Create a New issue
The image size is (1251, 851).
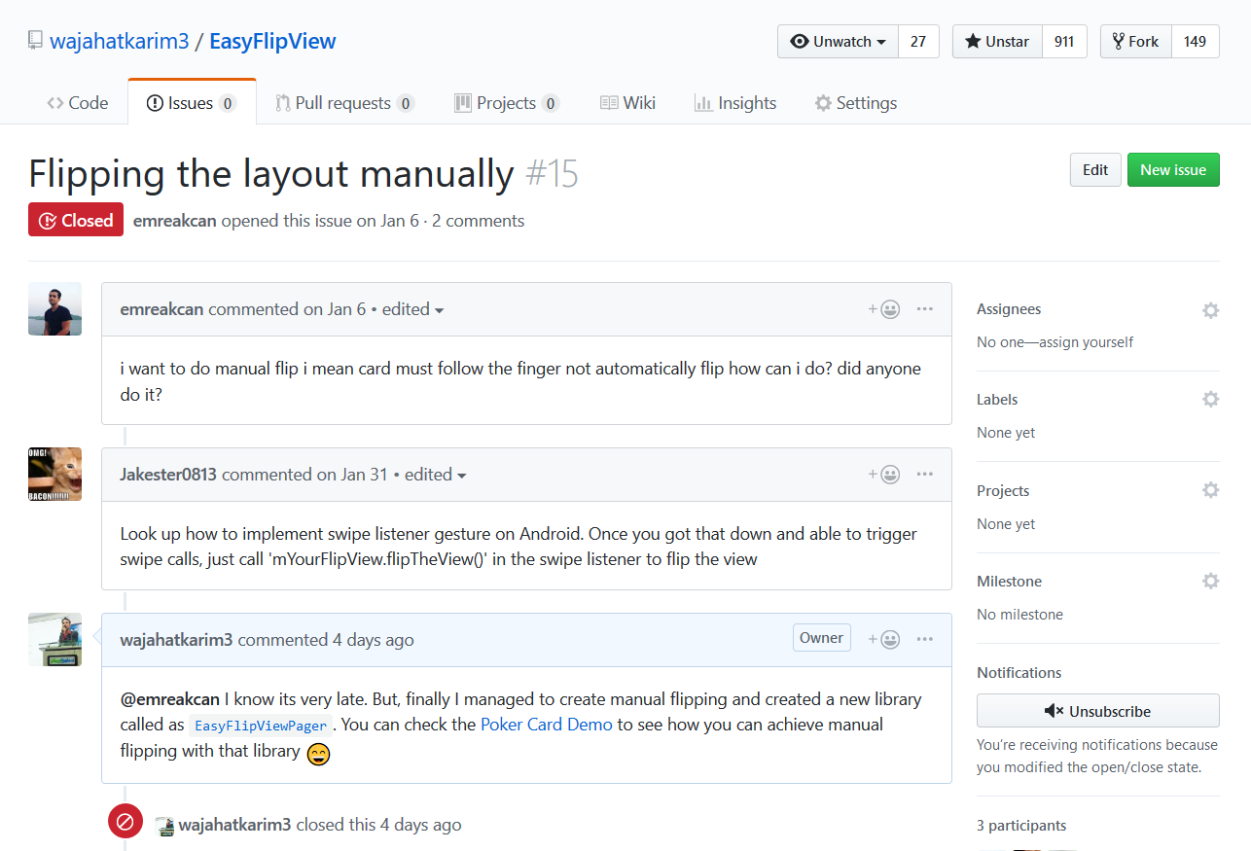tap(1173, 170)
